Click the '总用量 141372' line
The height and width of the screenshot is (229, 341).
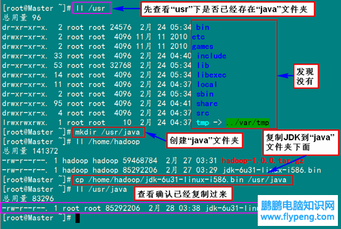pos(30,151)
